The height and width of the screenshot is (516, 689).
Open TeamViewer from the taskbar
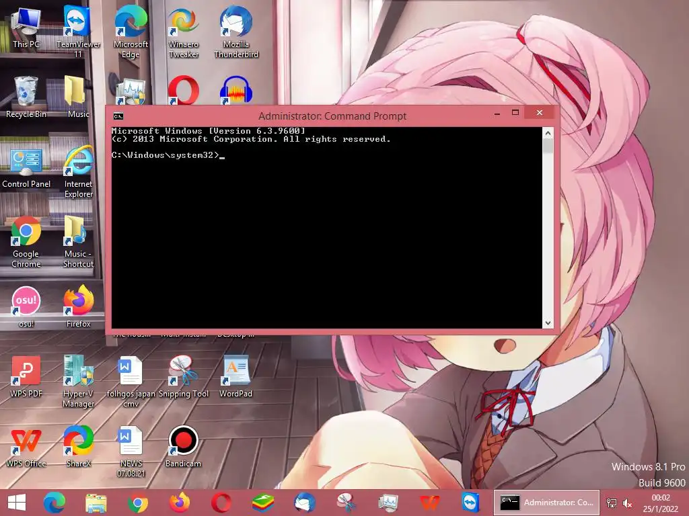click(x=470, y=503)
